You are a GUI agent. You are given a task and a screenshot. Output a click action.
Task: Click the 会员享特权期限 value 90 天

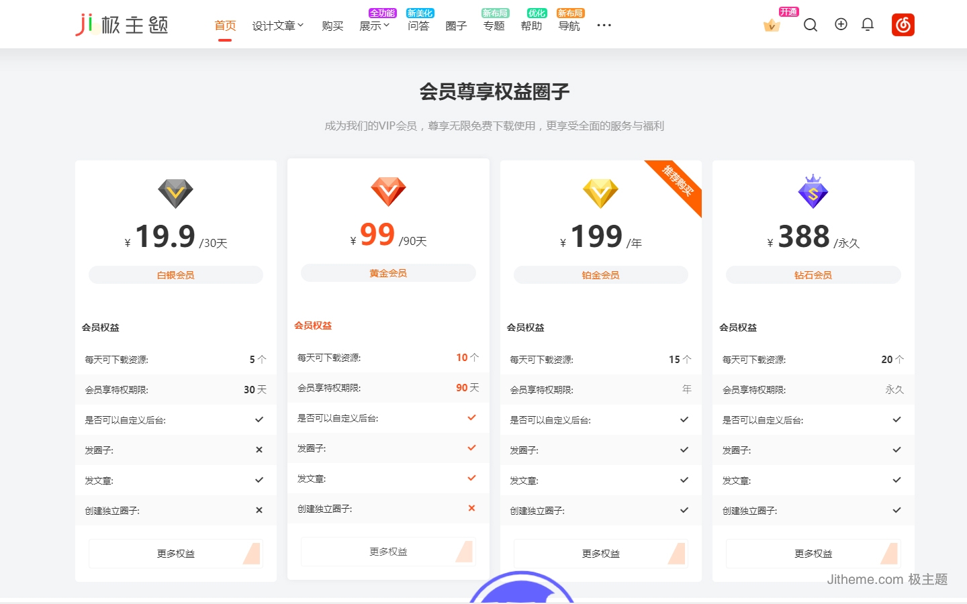[x=467, y=388]
